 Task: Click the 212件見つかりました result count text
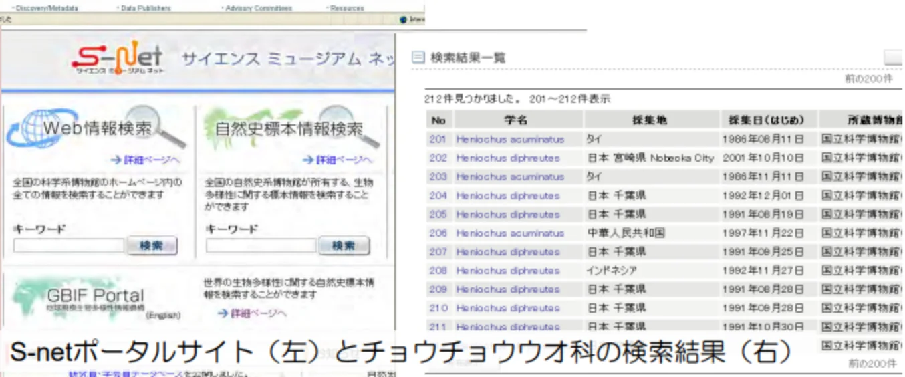click(x=472, y=99)
